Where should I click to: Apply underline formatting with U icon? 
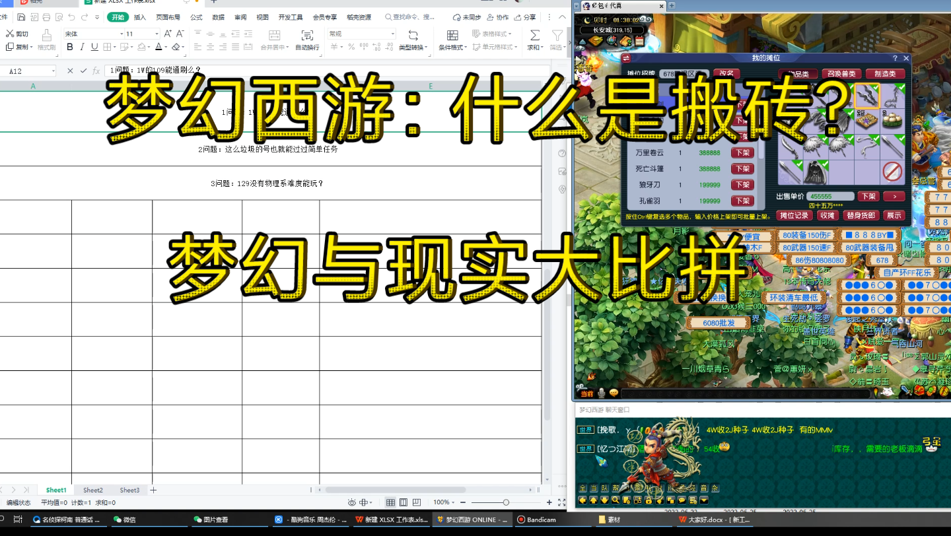(94, 47)
